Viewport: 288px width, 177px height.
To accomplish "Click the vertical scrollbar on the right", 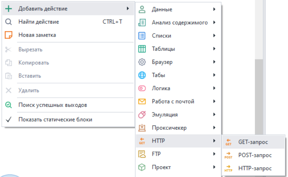I will point(259,94).
